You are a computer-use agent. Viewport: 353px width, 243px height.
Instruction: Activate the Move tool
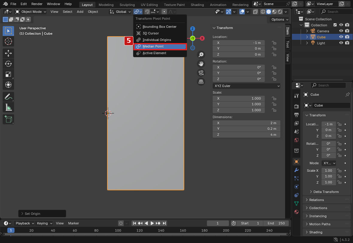(8, 53)
